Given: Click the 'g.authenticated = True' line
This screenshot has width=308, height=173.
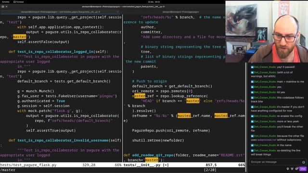Looking at the screenshot, I should coord(41,101).
